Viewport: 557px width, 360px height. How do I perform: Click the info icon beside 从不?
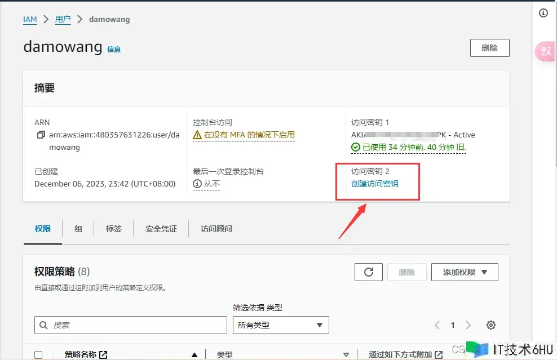197,184
